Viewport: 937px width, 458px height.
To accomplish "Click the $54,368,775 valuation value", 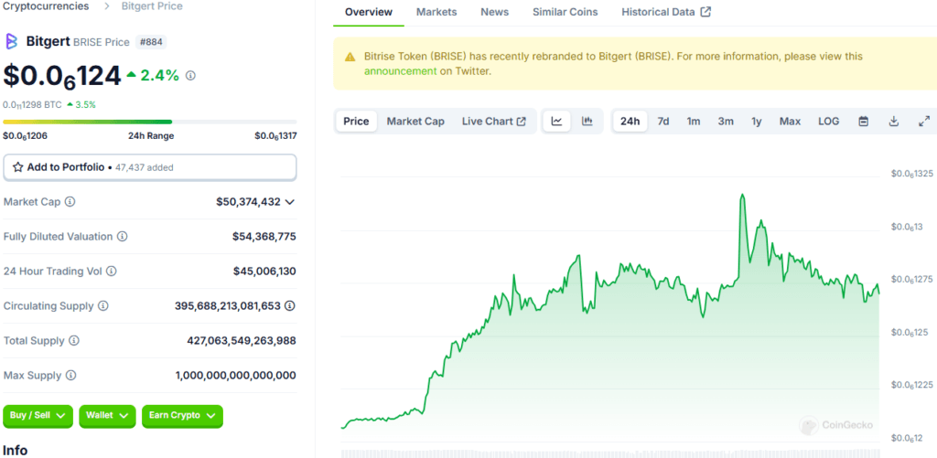I will [264, 237].
